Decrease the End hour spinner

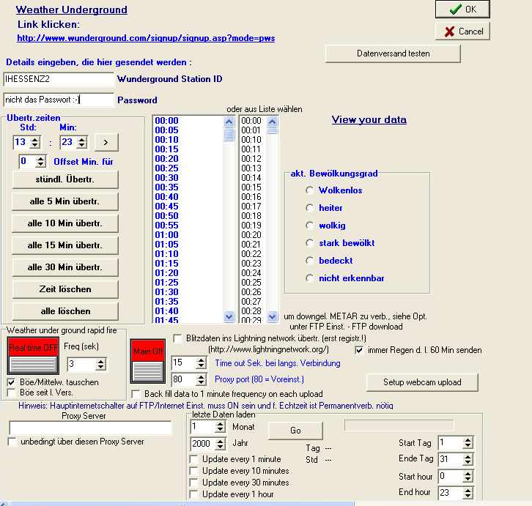(468, 496)
